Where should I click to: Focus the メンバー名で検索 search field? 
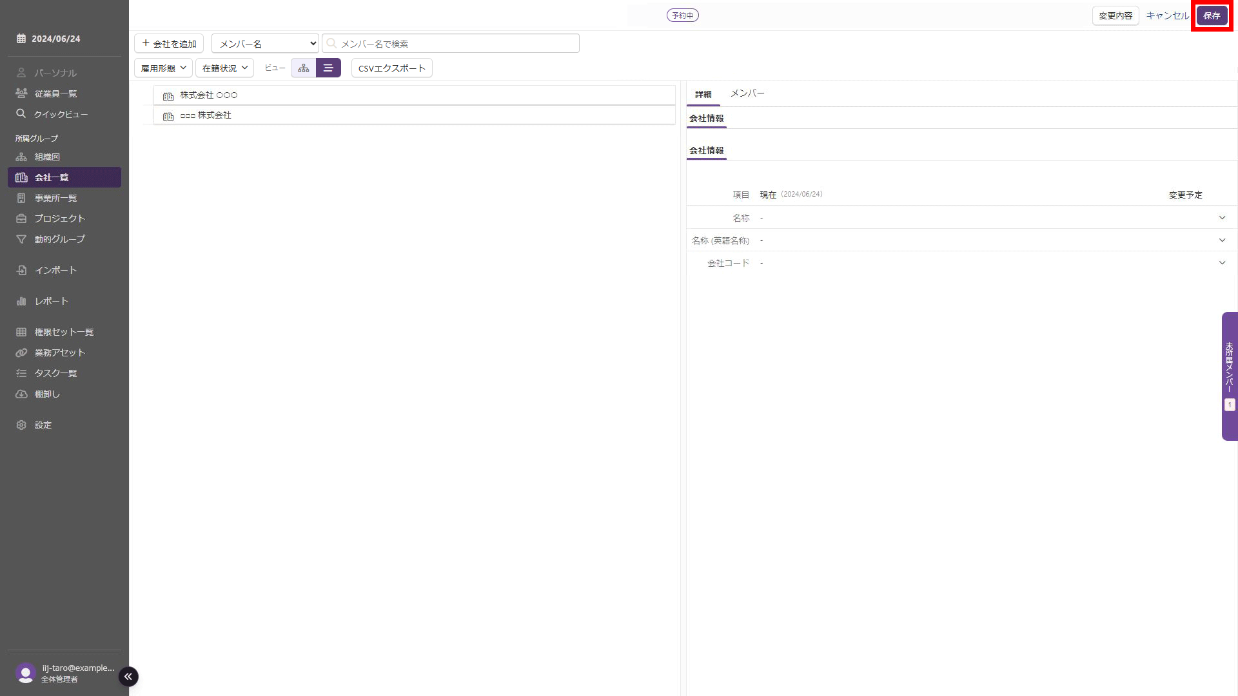click(x=451, y=43)
